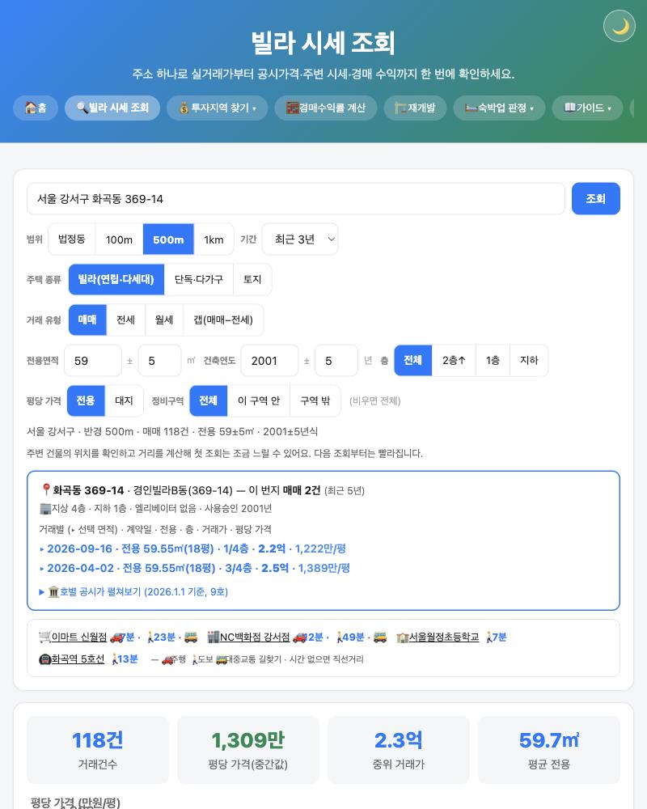Select 단독·다가구 housing type
The image size is (647, 809).
[x=199, y=279]
